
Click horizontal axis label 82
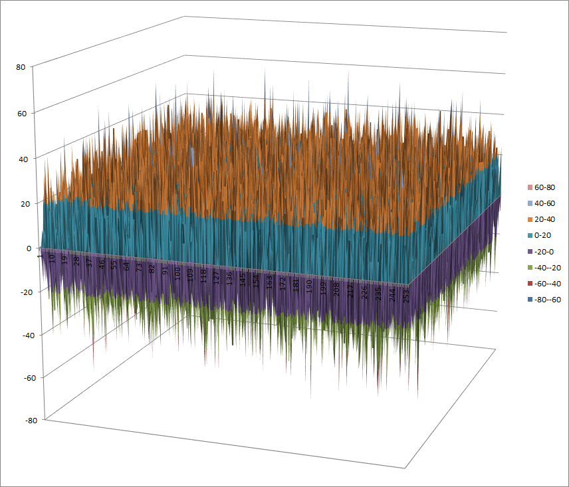point(152,270)
